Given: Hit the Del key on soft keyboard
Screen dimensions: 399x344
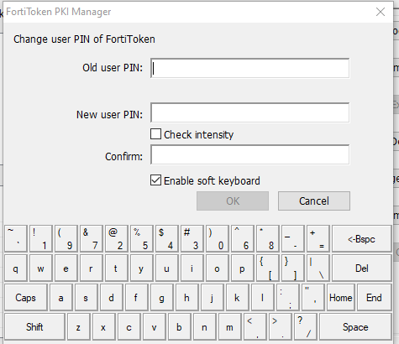Looking at the screenshot, I should click(x=361, y=268).
